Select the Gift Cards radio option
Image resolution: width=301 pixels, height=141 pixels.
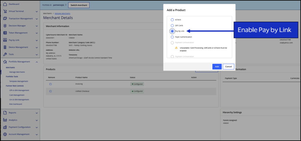click(172, 26)
